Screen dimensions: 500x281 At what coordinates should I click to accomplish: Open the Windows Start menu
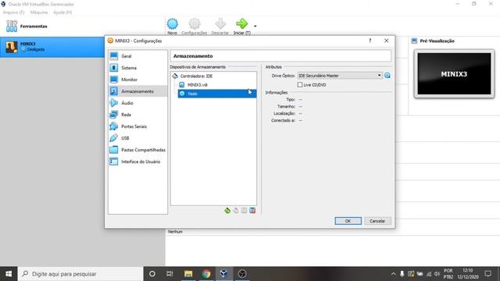[x=9, y=274]
